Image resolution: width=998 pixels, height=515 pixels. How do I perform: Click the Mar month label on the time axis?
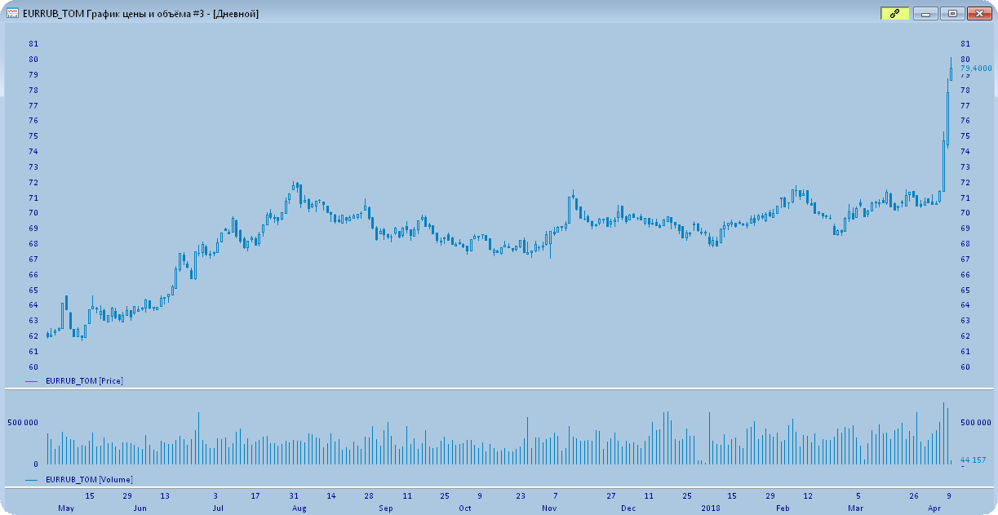click(855, 508)
